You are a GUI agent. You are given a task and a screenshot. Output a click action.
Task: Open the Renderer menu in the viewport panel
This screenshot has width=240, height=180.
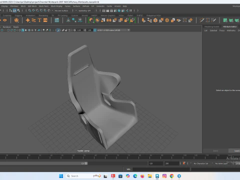[x=6, y=27]
